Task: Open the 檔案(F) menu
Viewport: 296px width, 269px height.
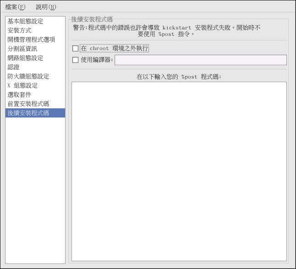Action: (x=15, y=7)
